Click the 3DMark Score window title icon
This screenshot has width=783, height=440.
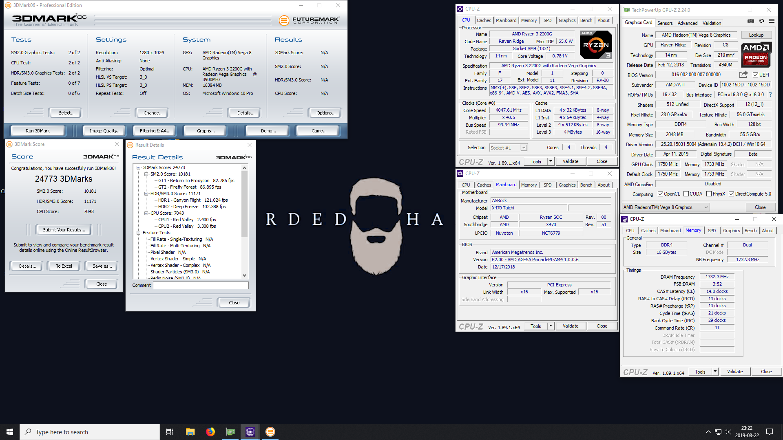[x=9, y=144]
